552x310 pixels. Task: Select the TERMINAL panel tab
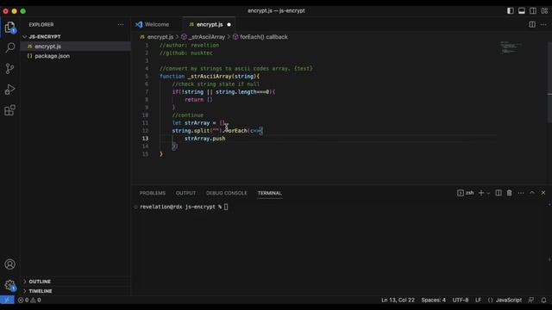pos(269,193)
